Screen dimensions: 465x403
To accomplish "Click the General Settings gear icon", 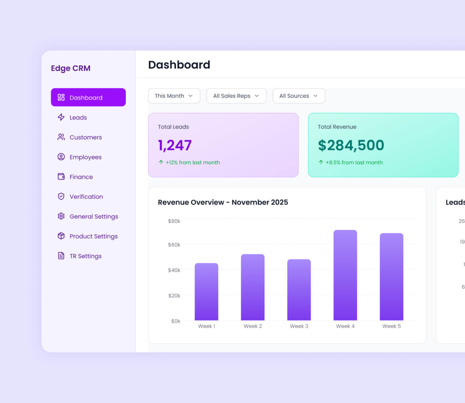I will (61, 216).
